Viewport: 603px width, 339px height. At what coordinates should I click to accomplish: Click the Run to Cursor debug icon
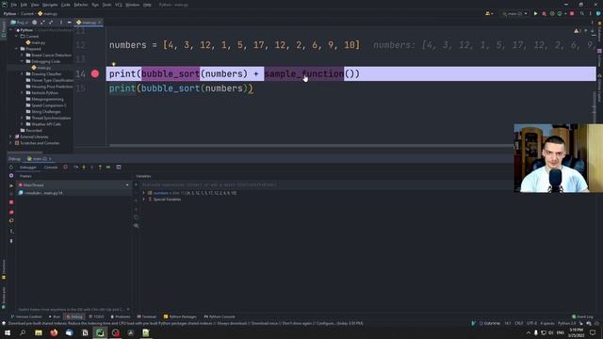tap(108, 168)
